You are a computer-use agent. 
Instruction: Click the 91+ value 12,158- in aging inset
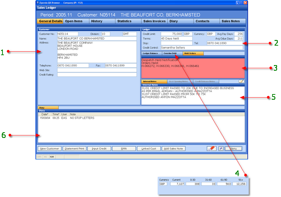click(x=240, y=184)
